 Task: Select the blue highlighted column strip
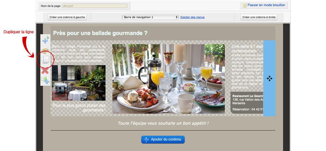(270, 78)
